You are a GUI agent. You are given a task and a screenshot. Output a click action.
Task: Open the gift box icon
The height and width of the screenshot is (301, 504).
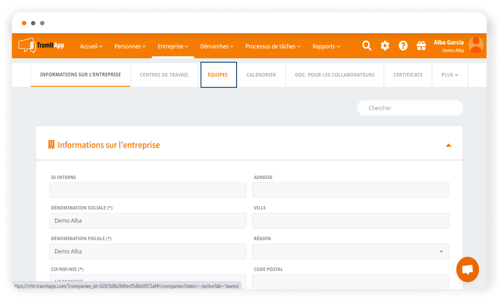pyautogui.click(x=421, y=46)
